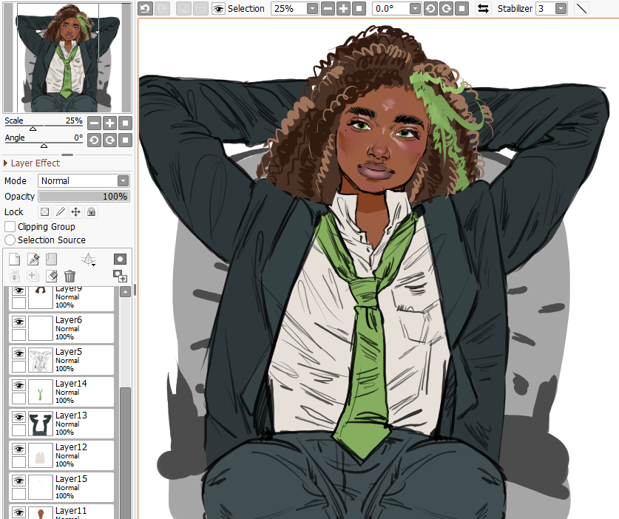The image size is (619, 519).
Task: Adjust the navigator Angle slider
Action: (44, 144)
